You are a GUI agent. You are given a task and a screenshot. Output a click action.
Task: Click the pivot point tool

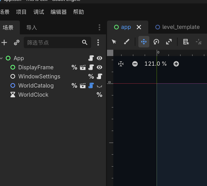199,42
